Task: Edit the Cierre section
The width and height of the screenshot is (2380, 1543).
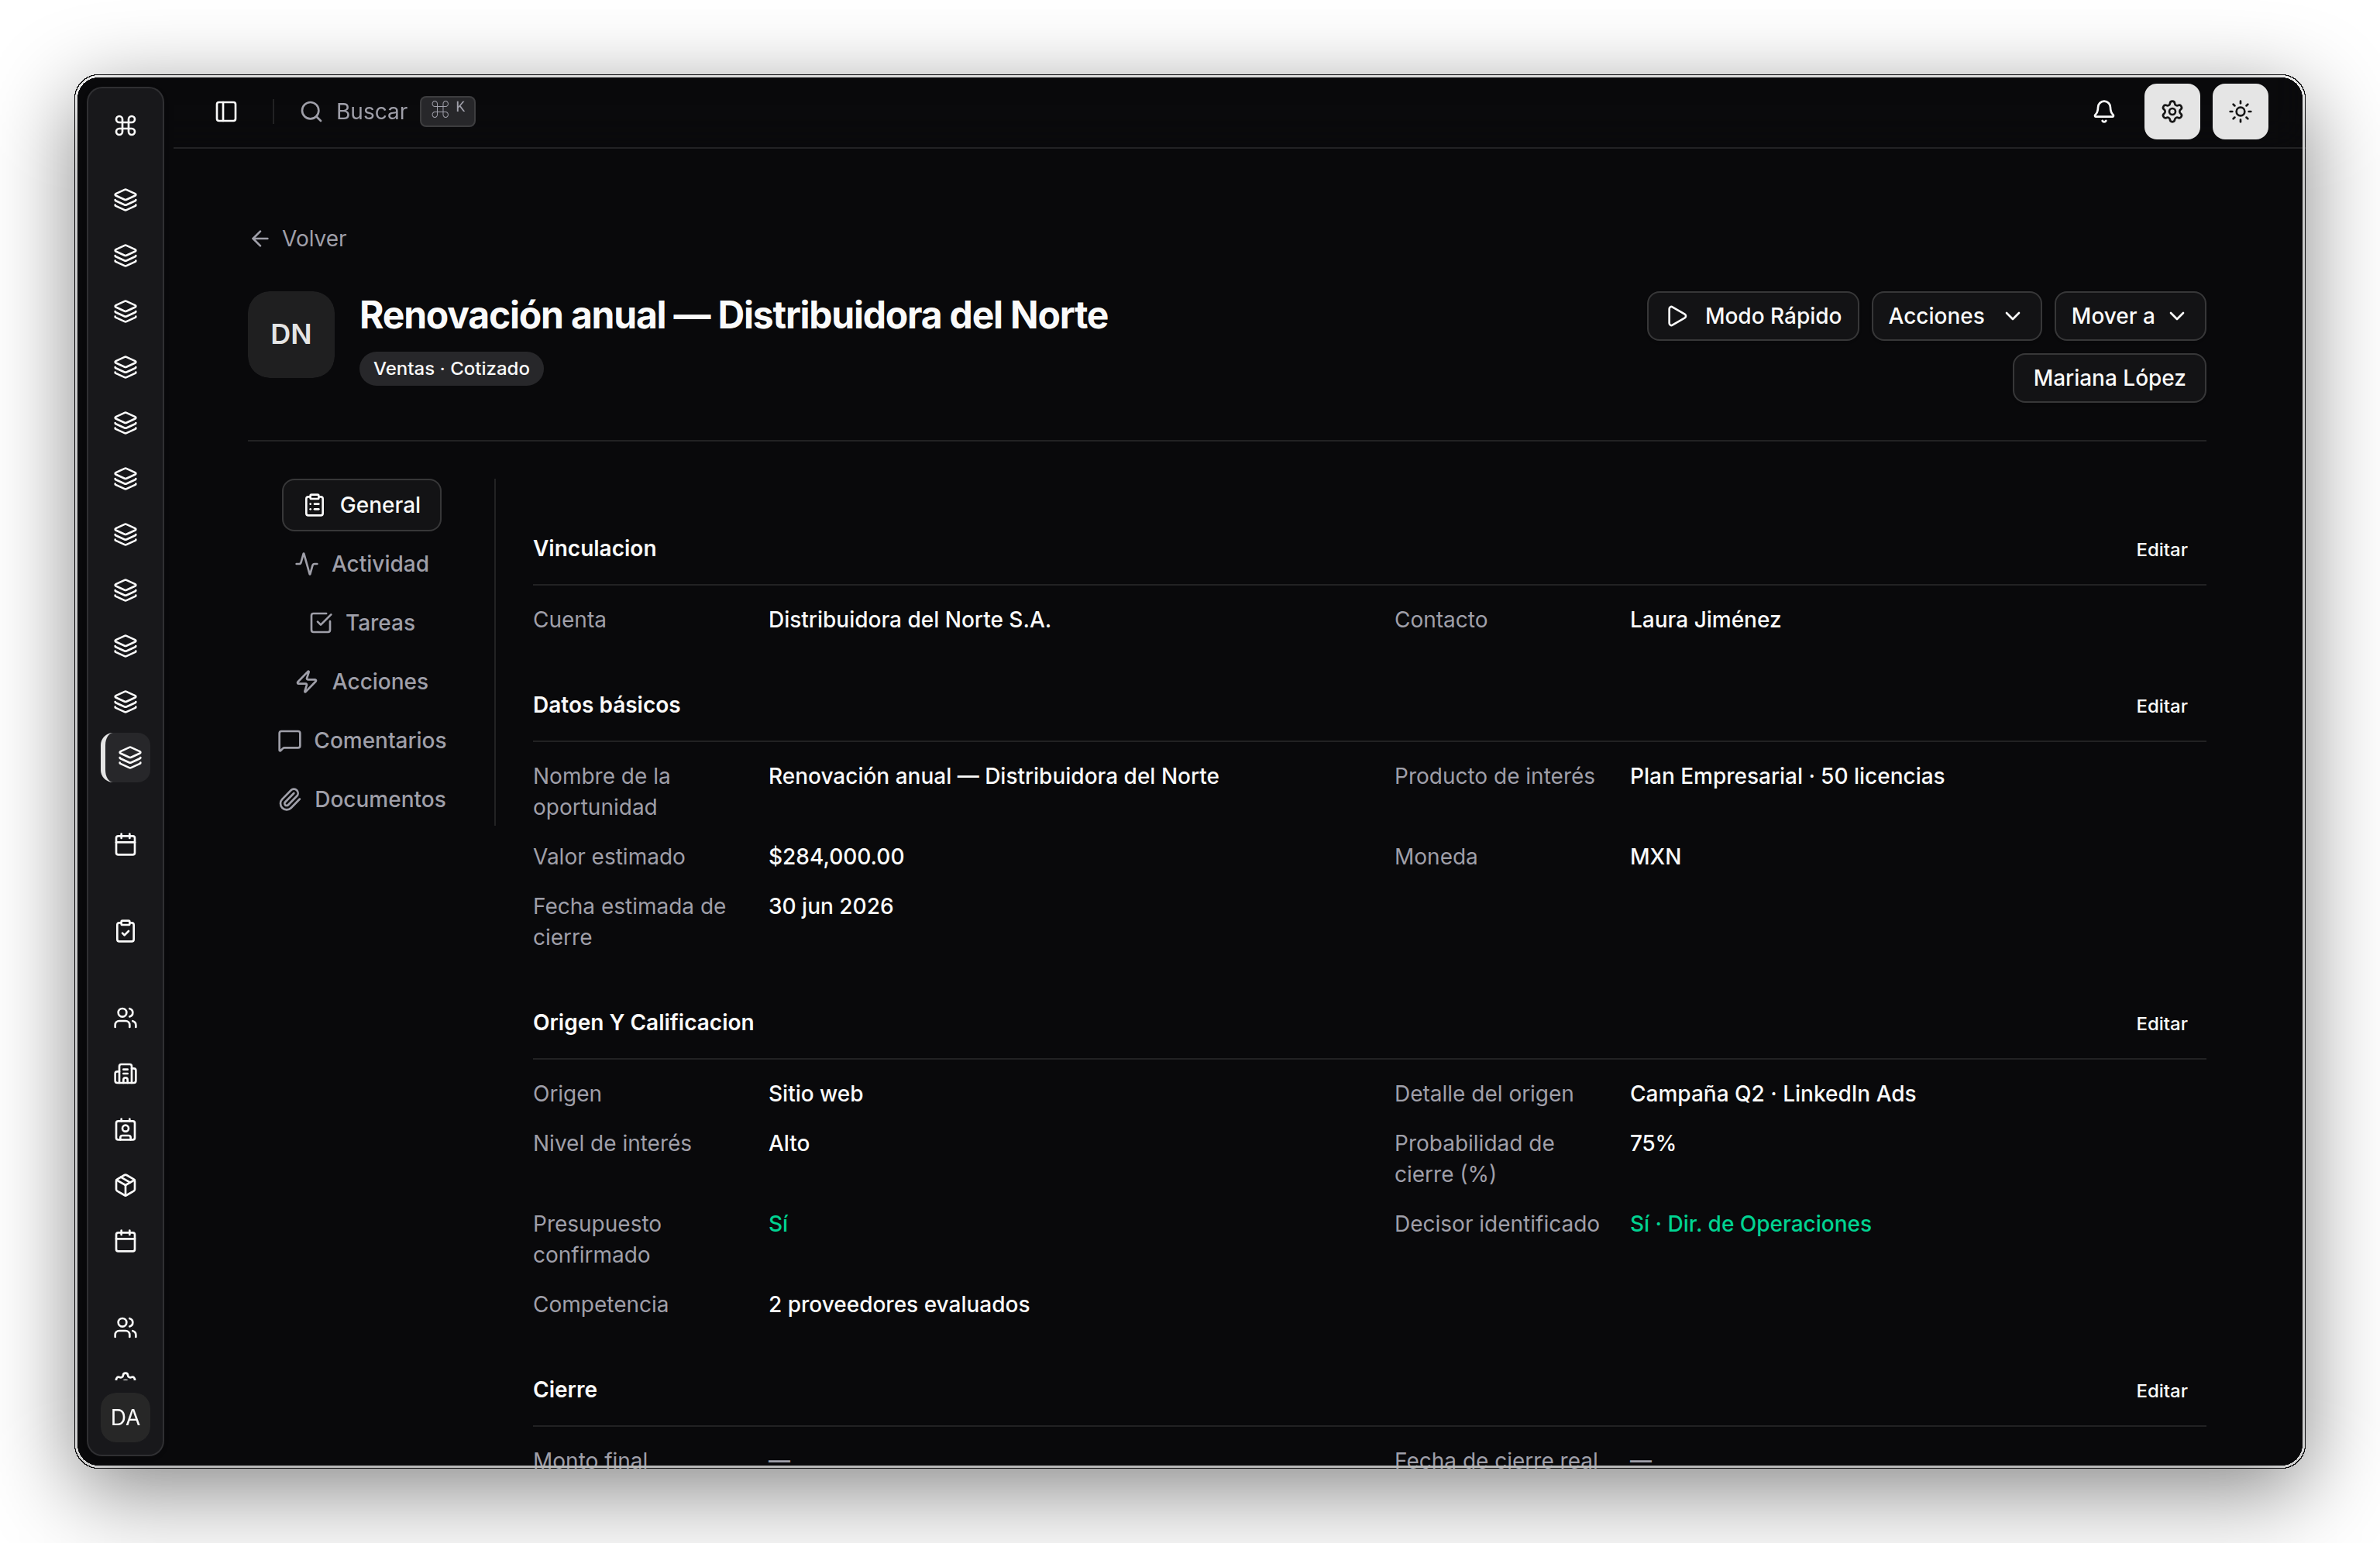Action: 2160,1390
